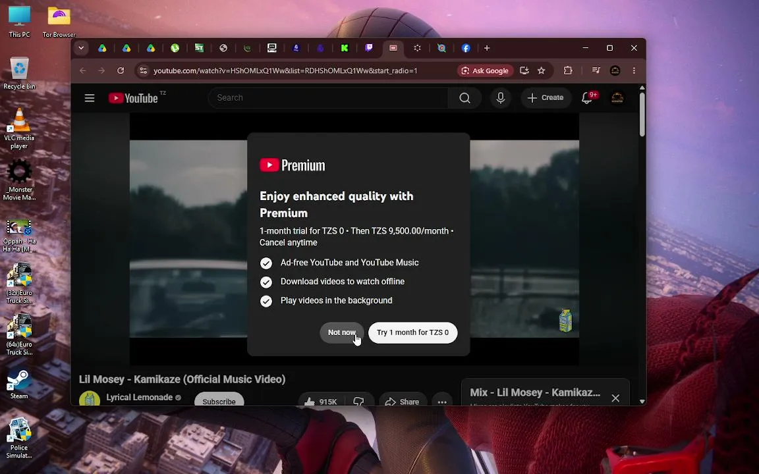Open the Create dropdown button
Viewport: 759px width, 474px height.
(x=546, y=97)
